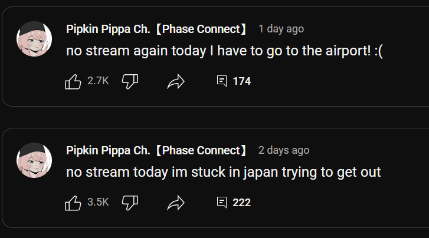Image resolution: width=429 pixels, height=238 pixels.
Task: Open the '1 day ago' timestamp link
Action: (281, 29)
